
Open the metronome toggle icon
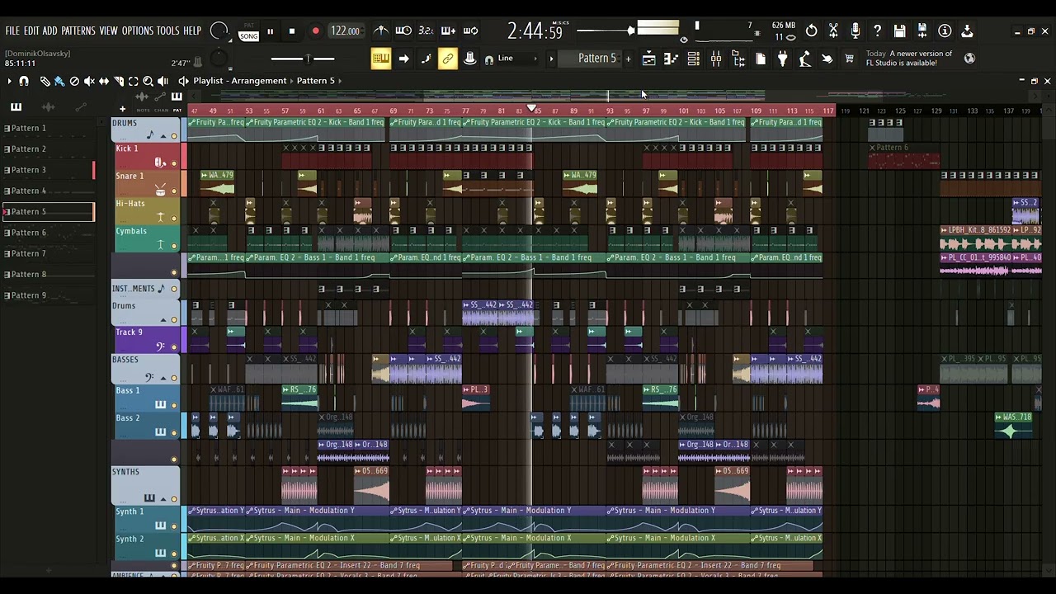tap(381, 31)
